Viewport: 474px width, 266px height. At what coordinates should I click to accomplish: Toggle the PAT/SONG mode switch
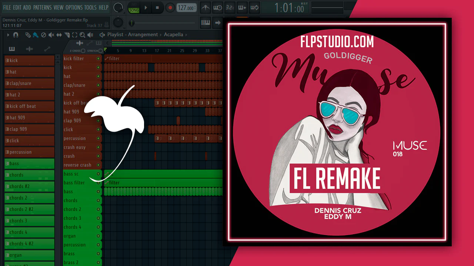point(134,7)
